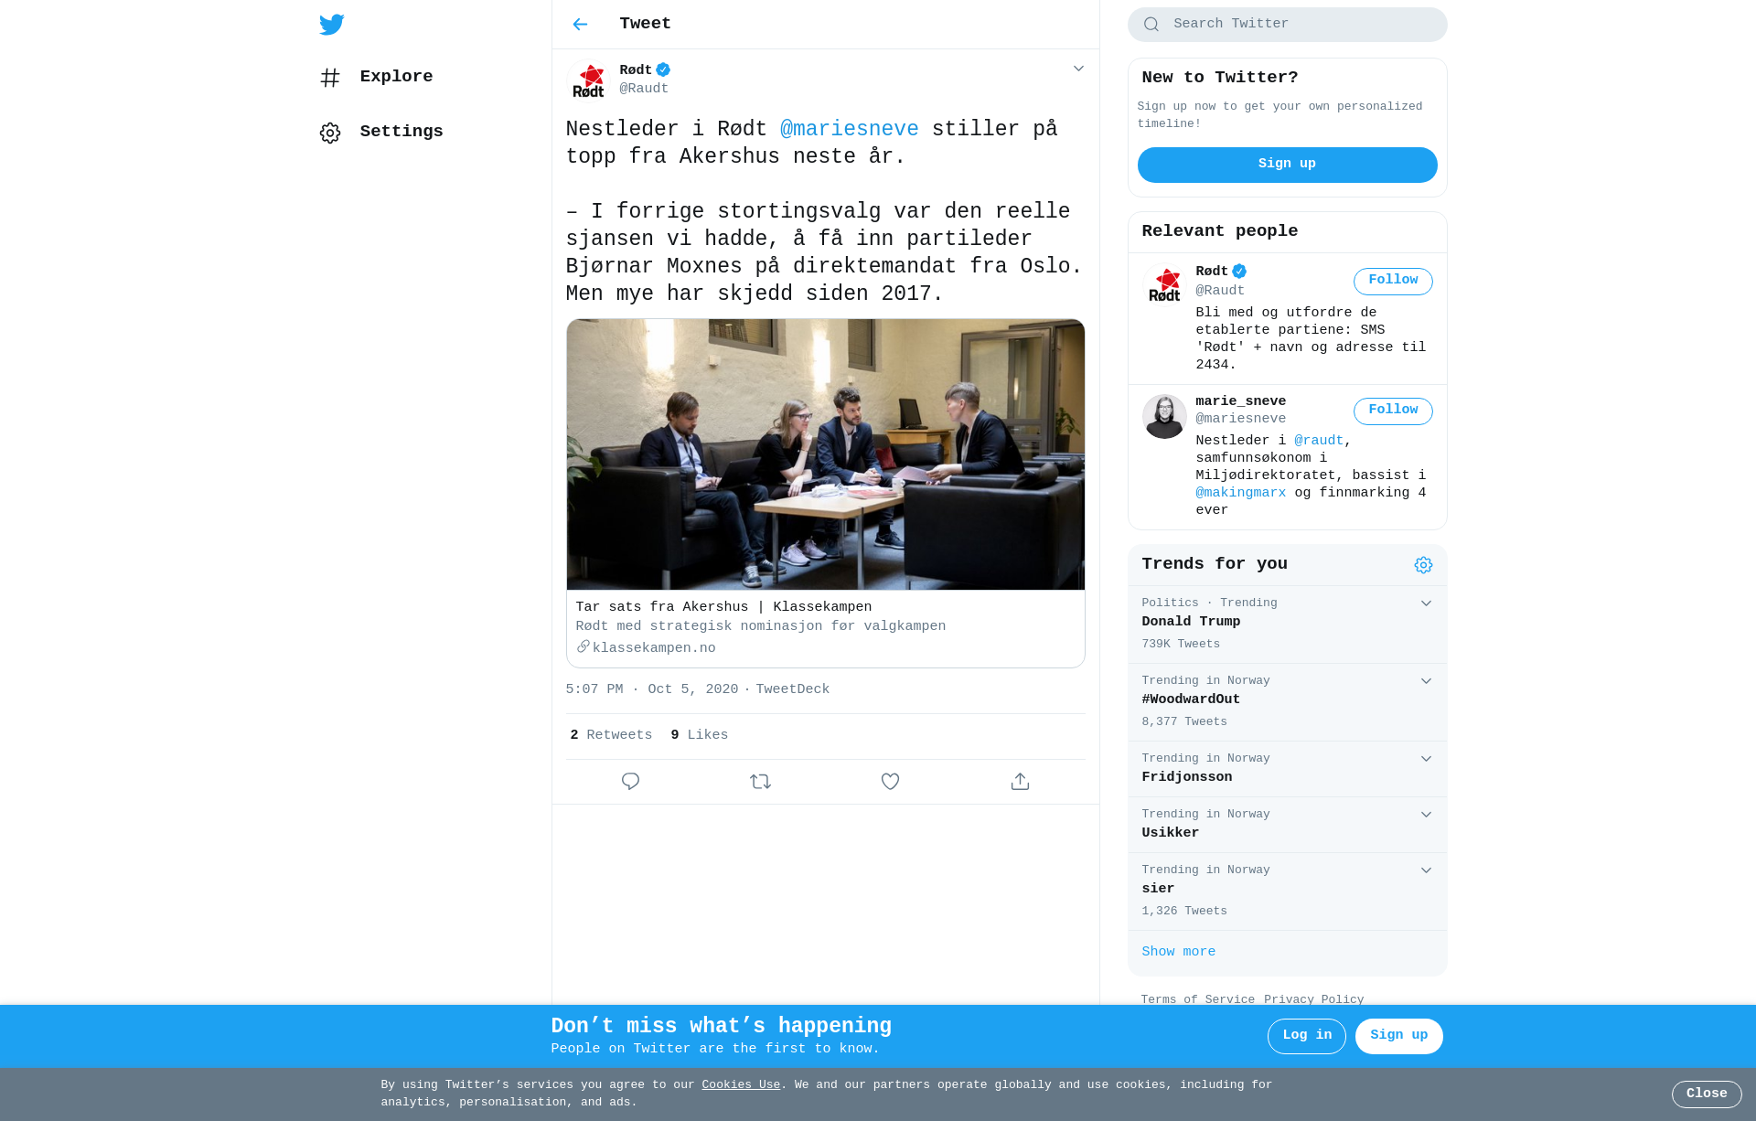Follow marie_sneve account
The width and height of the screenshot is (1756, 1121).
tap(1393, 411)
